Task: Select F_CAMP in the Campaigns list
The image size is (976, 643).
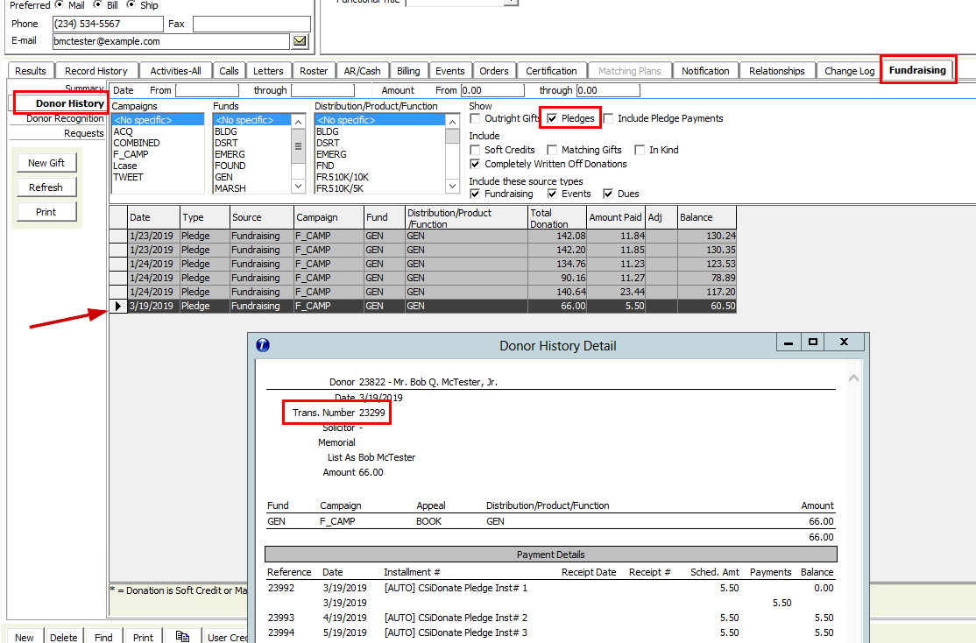Action: (131, 154)
